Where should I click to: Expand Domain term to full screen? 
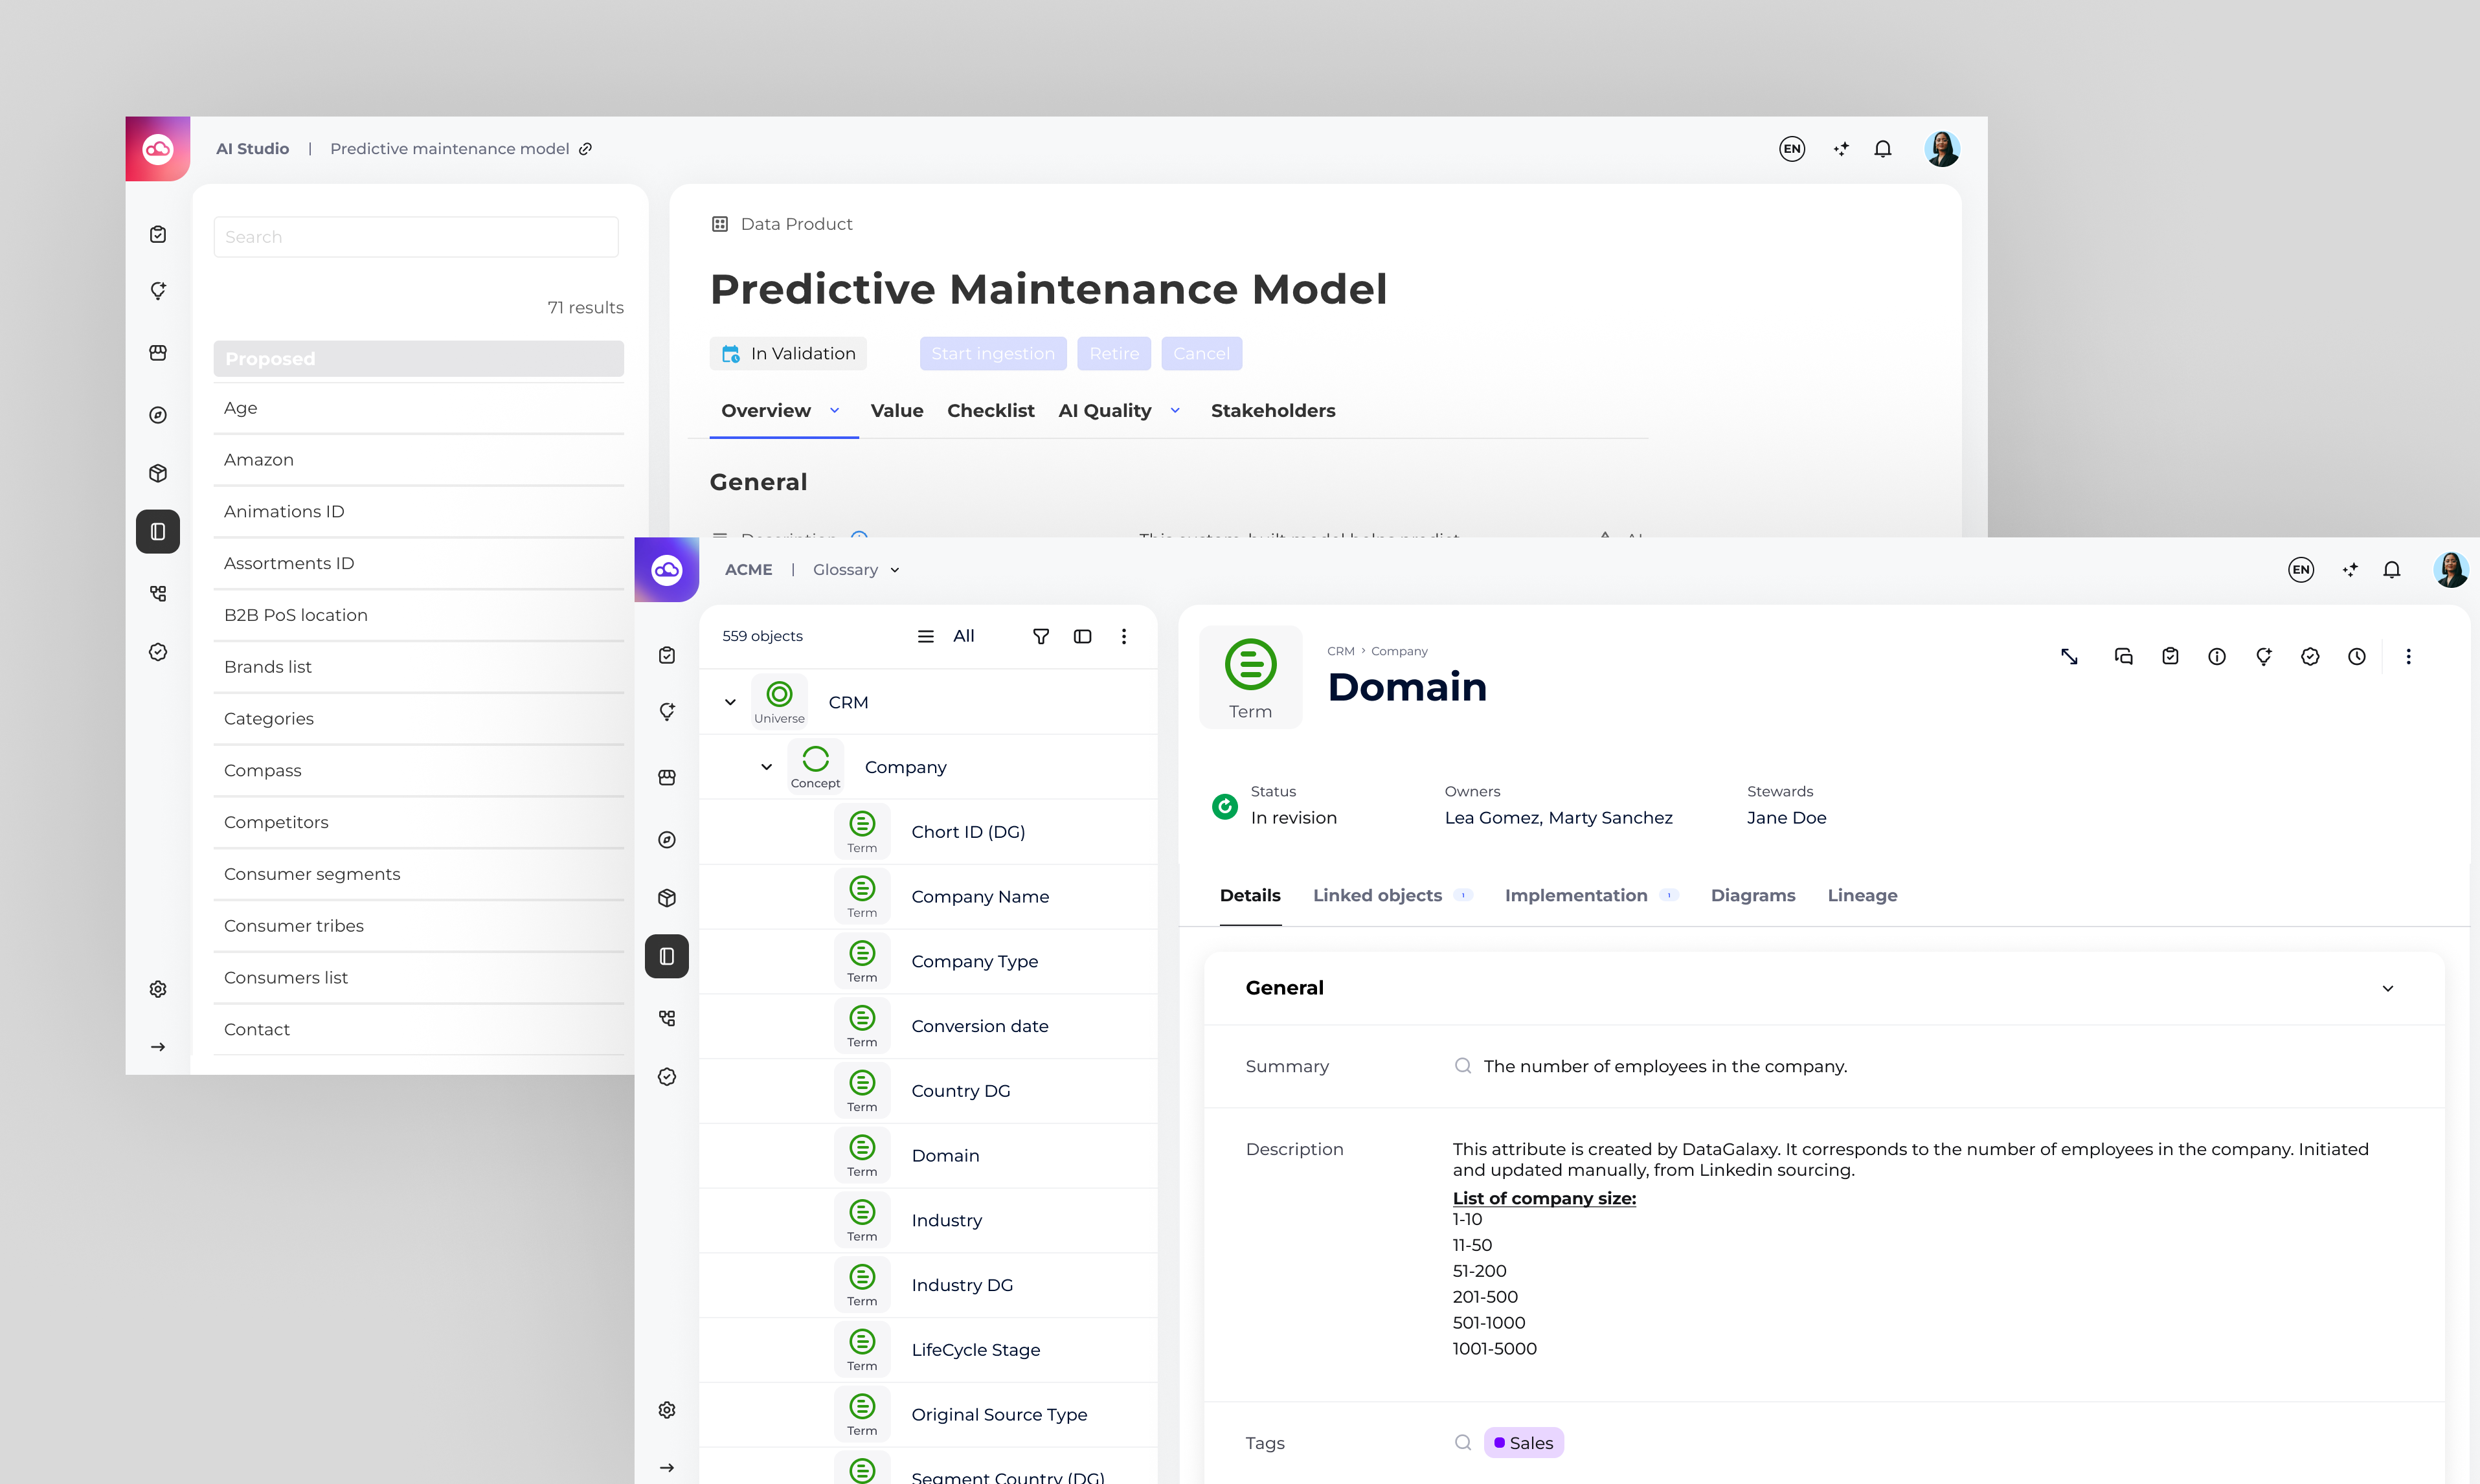point(2070,657)
